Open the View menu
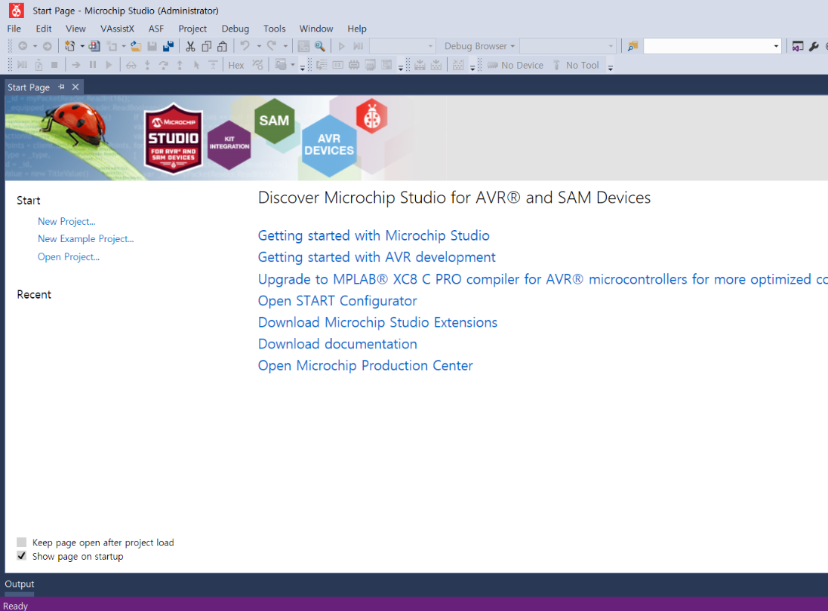Image resolution: width=828 pixels, height=611 pixels. point(75,29)
